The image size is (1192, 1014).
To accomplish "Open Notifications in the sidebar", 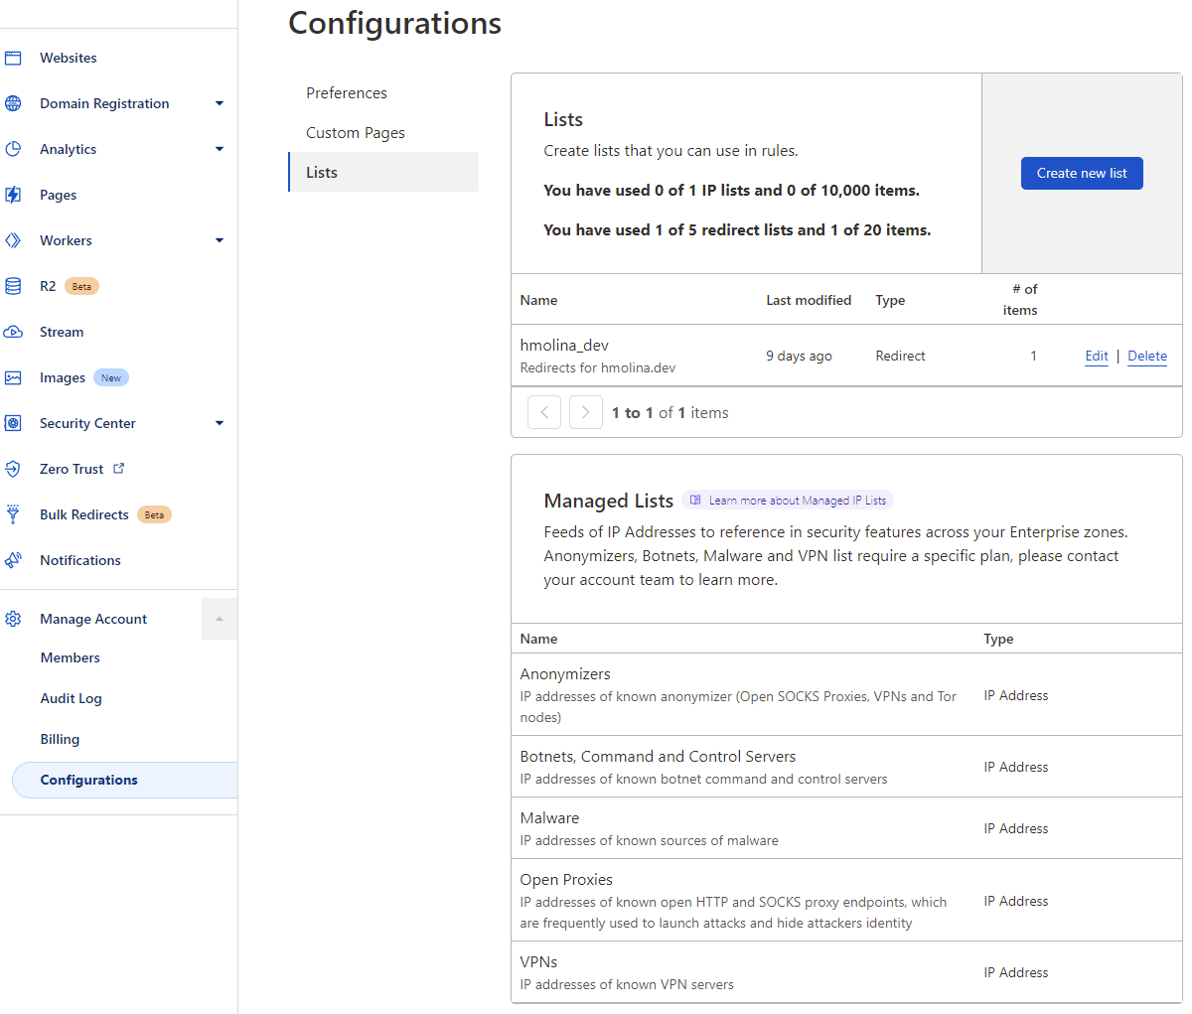I will click(80, 560).
